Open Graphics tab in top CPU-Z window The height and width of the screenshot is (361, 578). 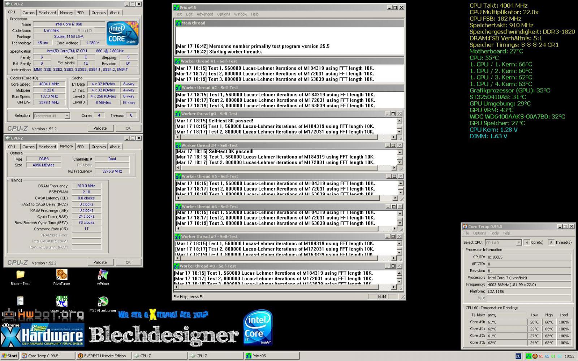pyautogui.click(x=99, y=13)
